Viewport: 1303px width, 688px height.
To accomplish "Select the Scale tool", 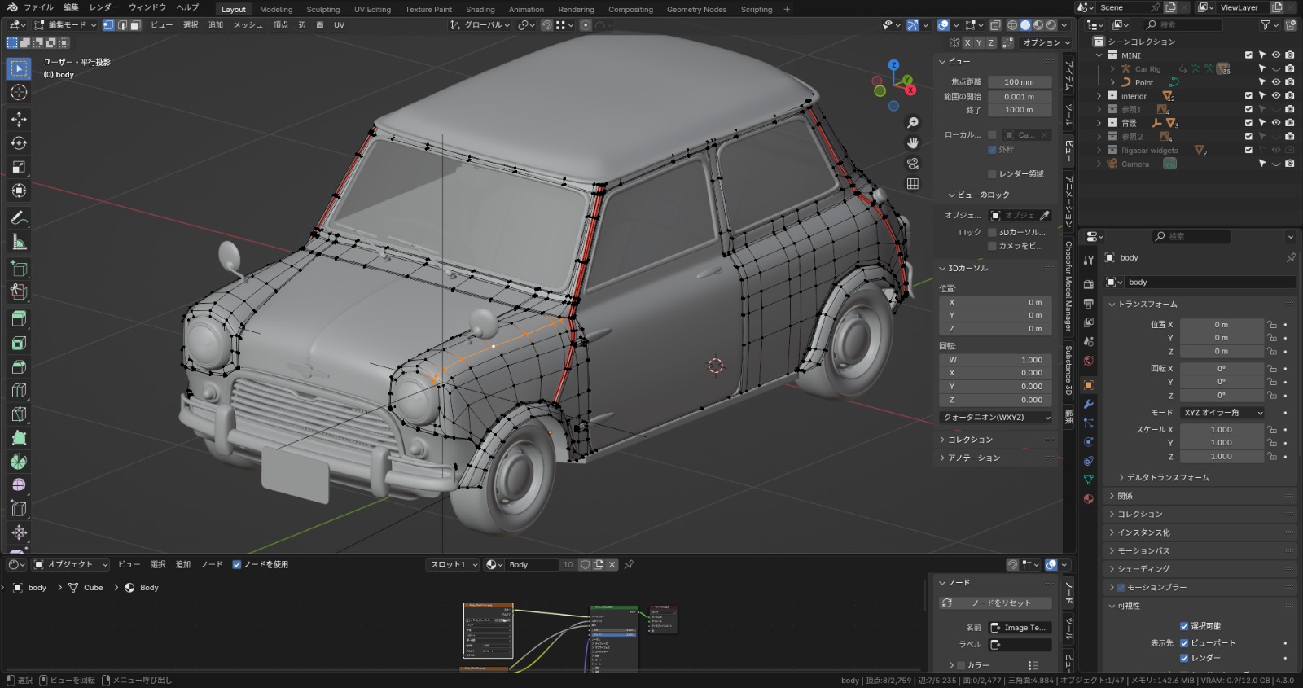I will (19, 167).
